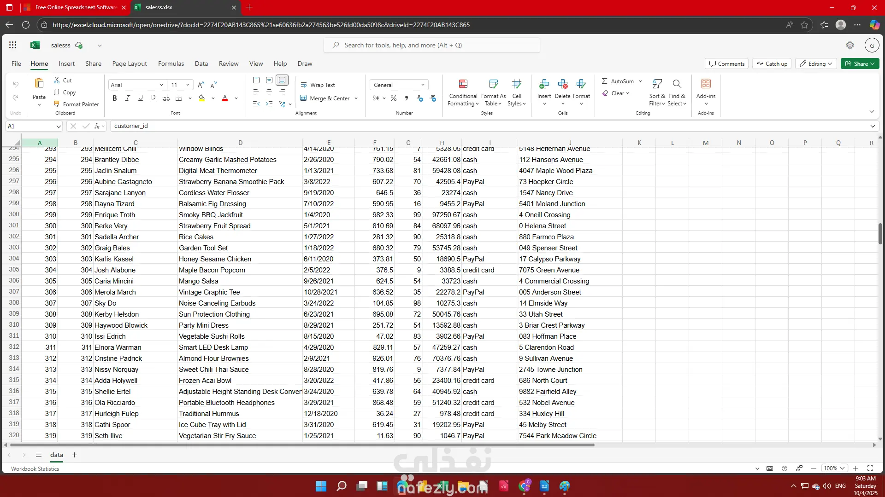Open Conditional Formatting
Viewport: 885px width, 497px height.
point(463,92)
